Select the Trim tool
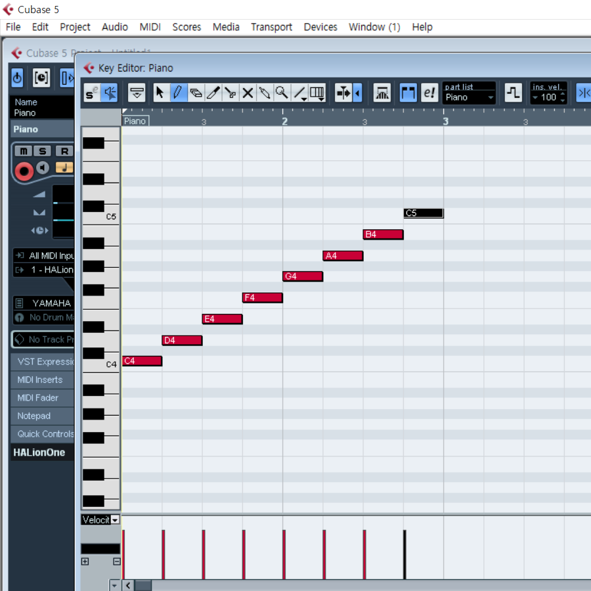The height and width of the screenshot is (591, 591). (x=213, y=93)
